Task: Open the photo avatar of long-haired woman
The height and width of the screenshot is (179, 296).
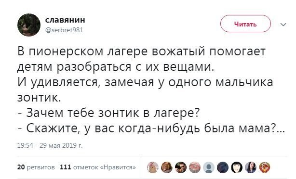Action: point(251,167)
